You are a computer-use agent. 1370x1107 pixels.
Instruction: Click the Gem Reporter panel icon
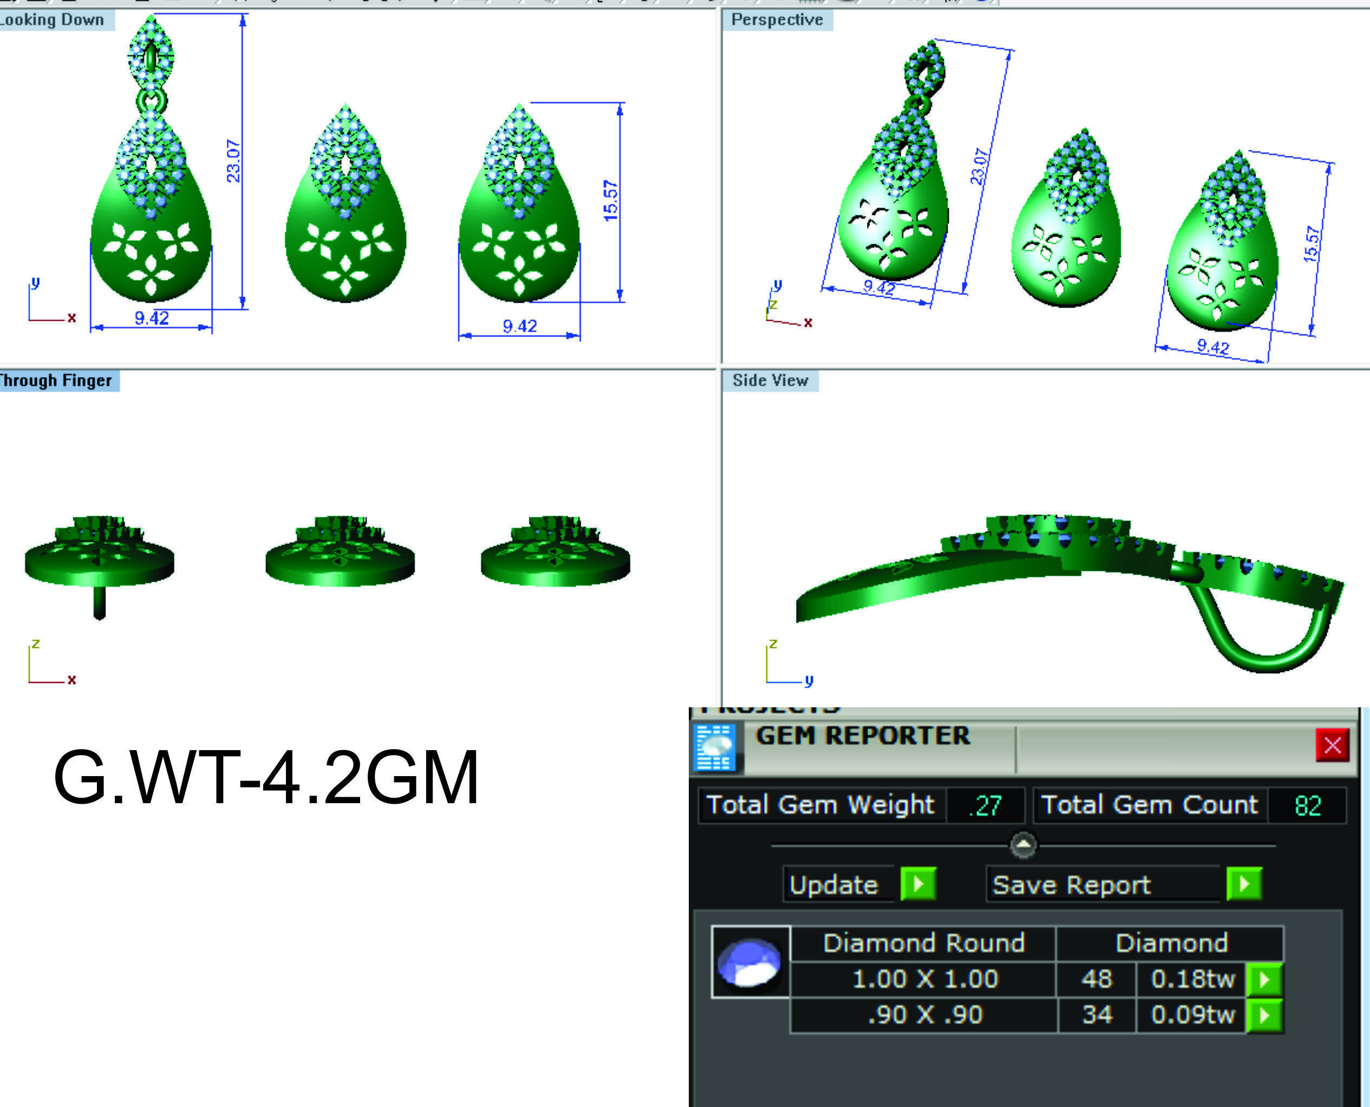[714, 747]
